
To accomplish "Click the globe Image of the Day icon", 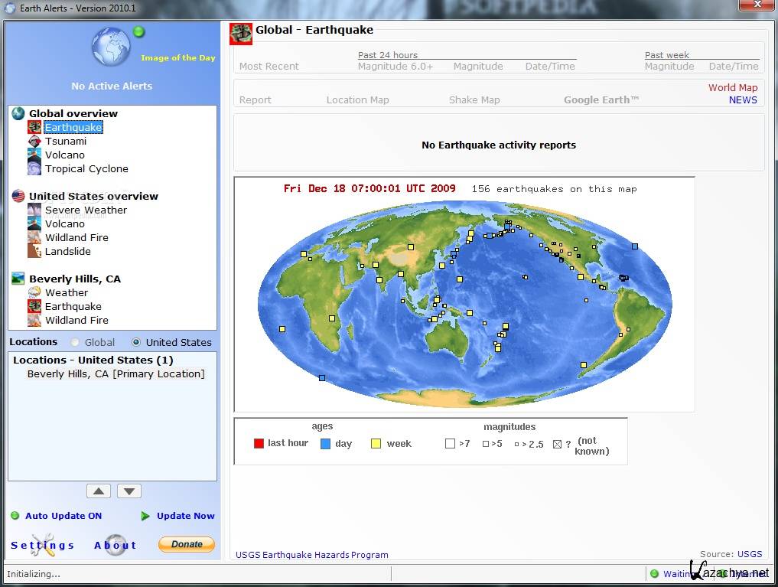I will coord(111,47).
